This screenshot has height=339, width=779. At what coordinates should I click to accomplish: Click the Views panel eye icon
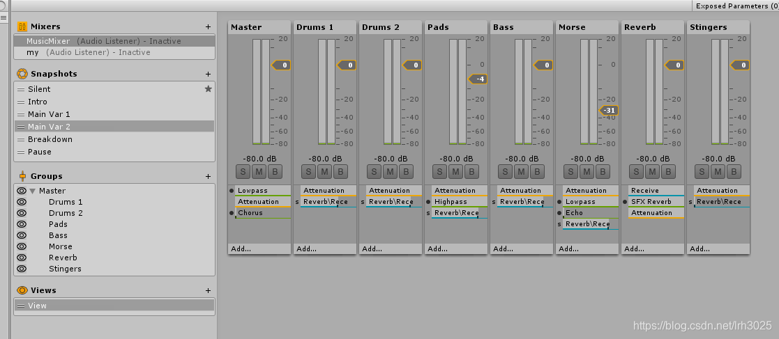click(22, 290)
